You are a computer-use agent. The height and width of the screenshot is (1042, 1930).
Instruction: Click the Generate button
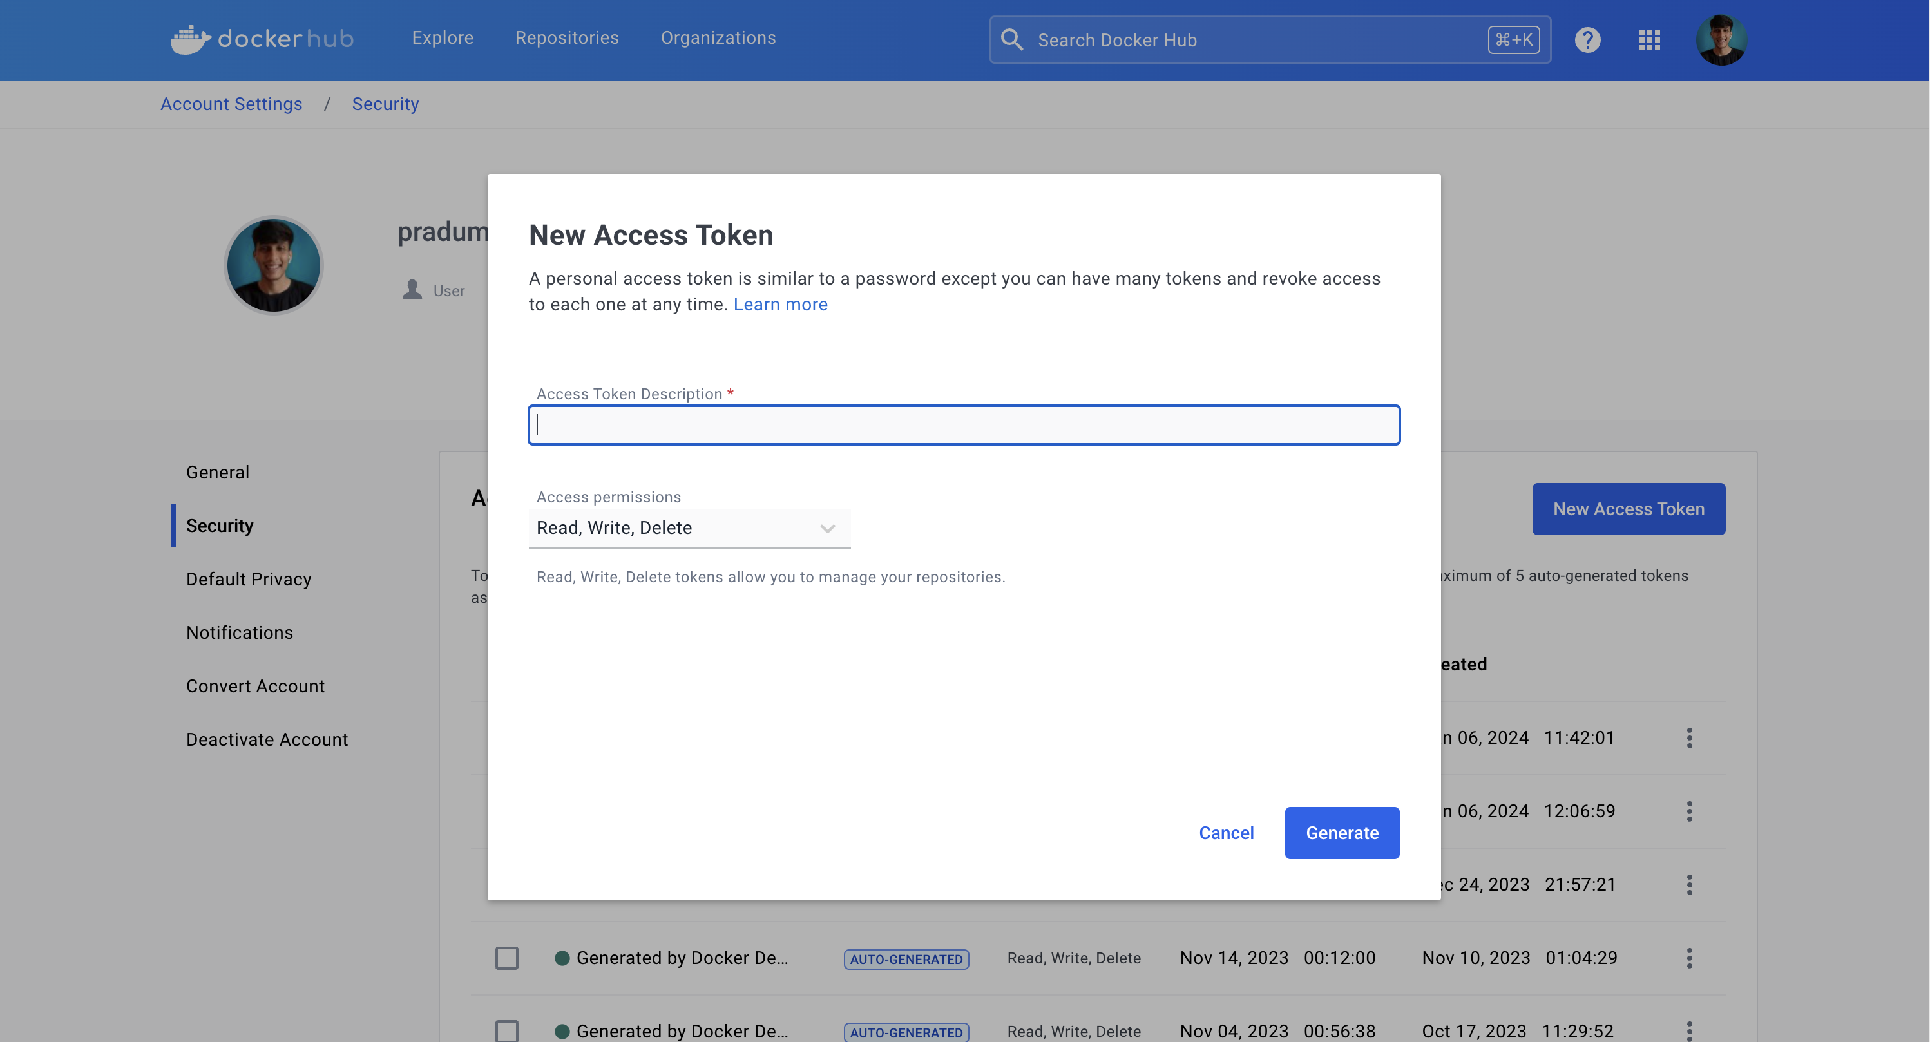(1341, 833)
